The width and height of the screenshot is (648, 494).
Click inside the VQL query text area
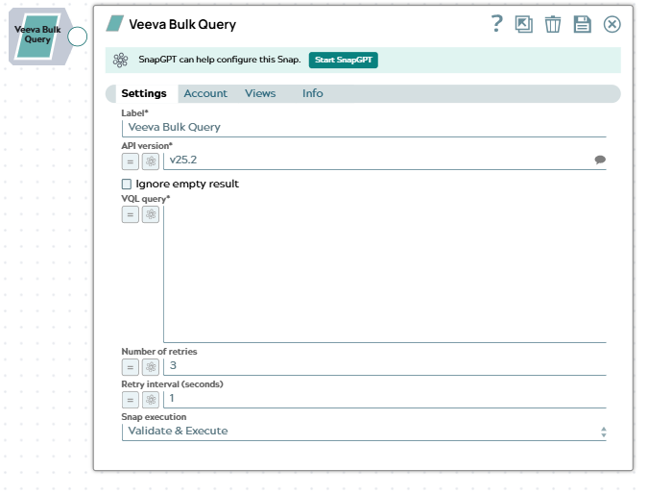pos(385,274)
